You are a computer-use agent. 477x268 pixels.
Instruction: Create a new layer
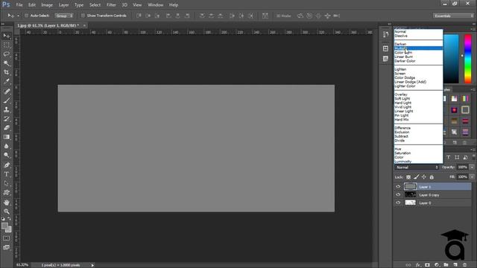tap(455, 265)
